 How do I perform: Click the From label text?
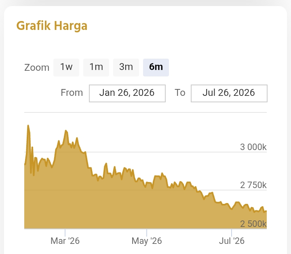(72, 93)
